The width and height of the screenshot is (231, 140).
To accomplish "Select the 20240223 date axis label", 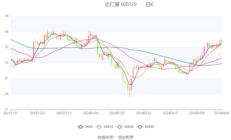I will 144,113.
